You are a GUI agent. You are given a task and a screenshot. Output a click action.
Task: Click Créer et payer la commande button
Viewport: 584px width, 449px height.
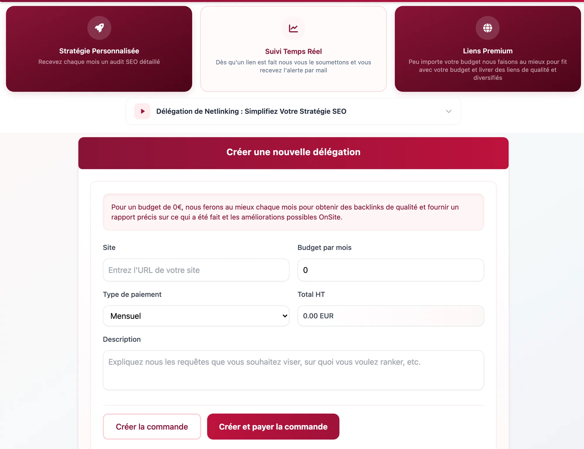click(x=273, y=427)
